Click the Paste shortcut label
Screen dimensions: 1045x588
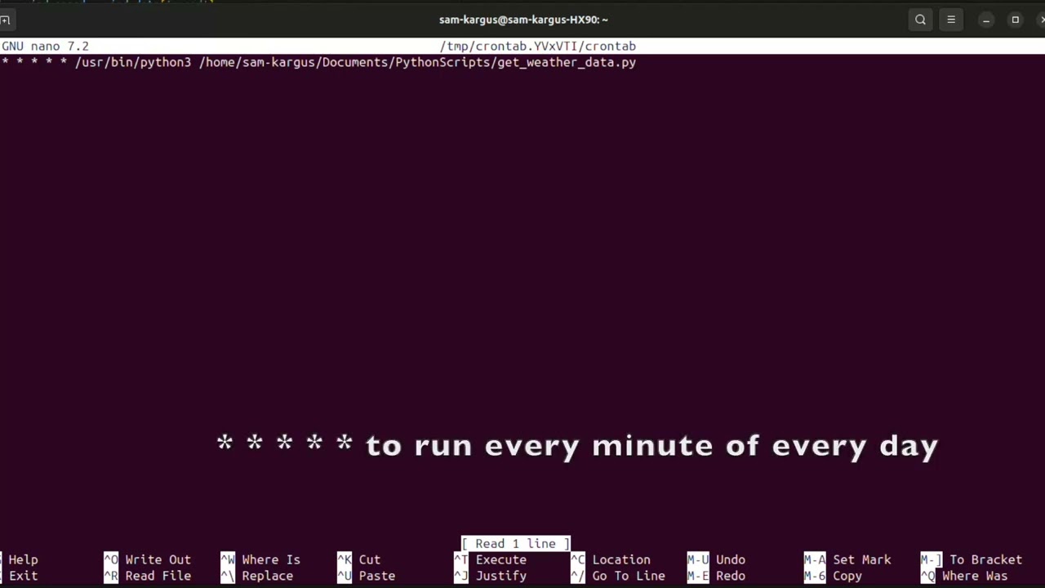tap(376, 576)
